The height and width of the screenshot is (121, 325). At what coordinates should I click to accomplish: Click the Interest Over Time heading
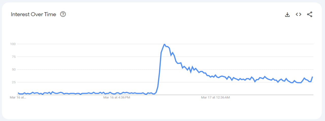coord(34,14)
